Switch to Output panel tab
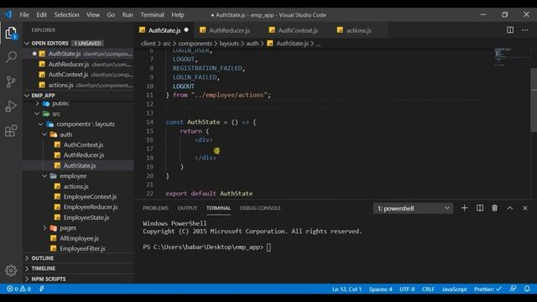The image size is (537, 302). [187, 208]
